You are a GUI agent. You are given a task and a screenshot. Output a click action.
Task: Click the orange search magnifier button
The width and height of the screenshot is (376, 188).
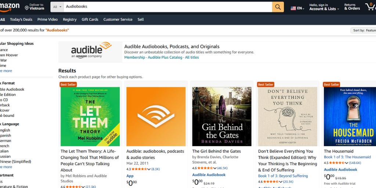278,7
